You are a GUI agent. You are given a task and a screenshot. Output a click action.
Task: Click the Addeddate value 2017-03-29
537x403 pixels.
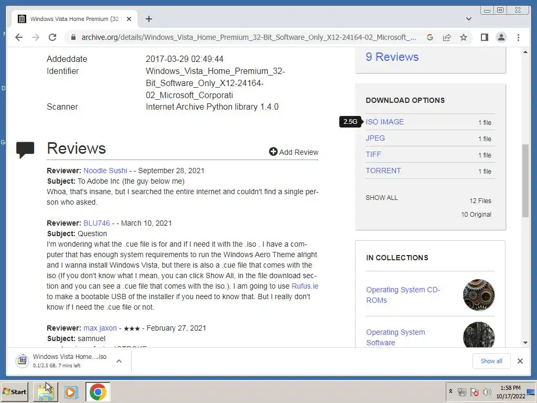click(185, 59)
